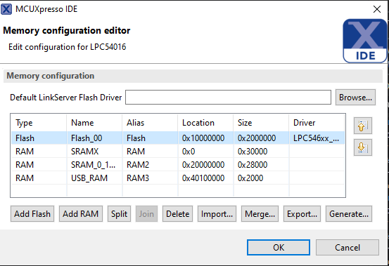Select the SRAMX RAM row
389x266 pixels.
178,151
